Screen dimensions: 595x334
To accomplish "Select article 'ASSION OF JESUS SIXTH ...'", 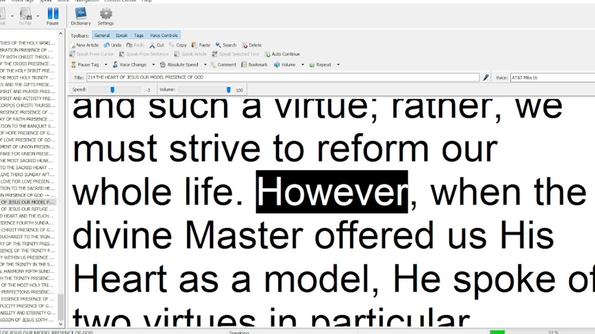I will (x=28, y=320).
